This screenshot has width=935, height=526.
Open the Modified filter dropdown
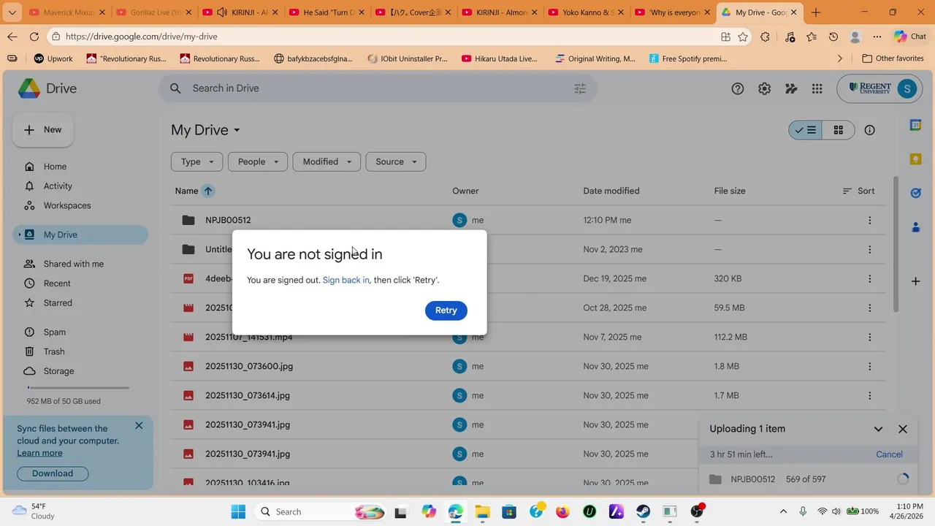click(327, 161)
